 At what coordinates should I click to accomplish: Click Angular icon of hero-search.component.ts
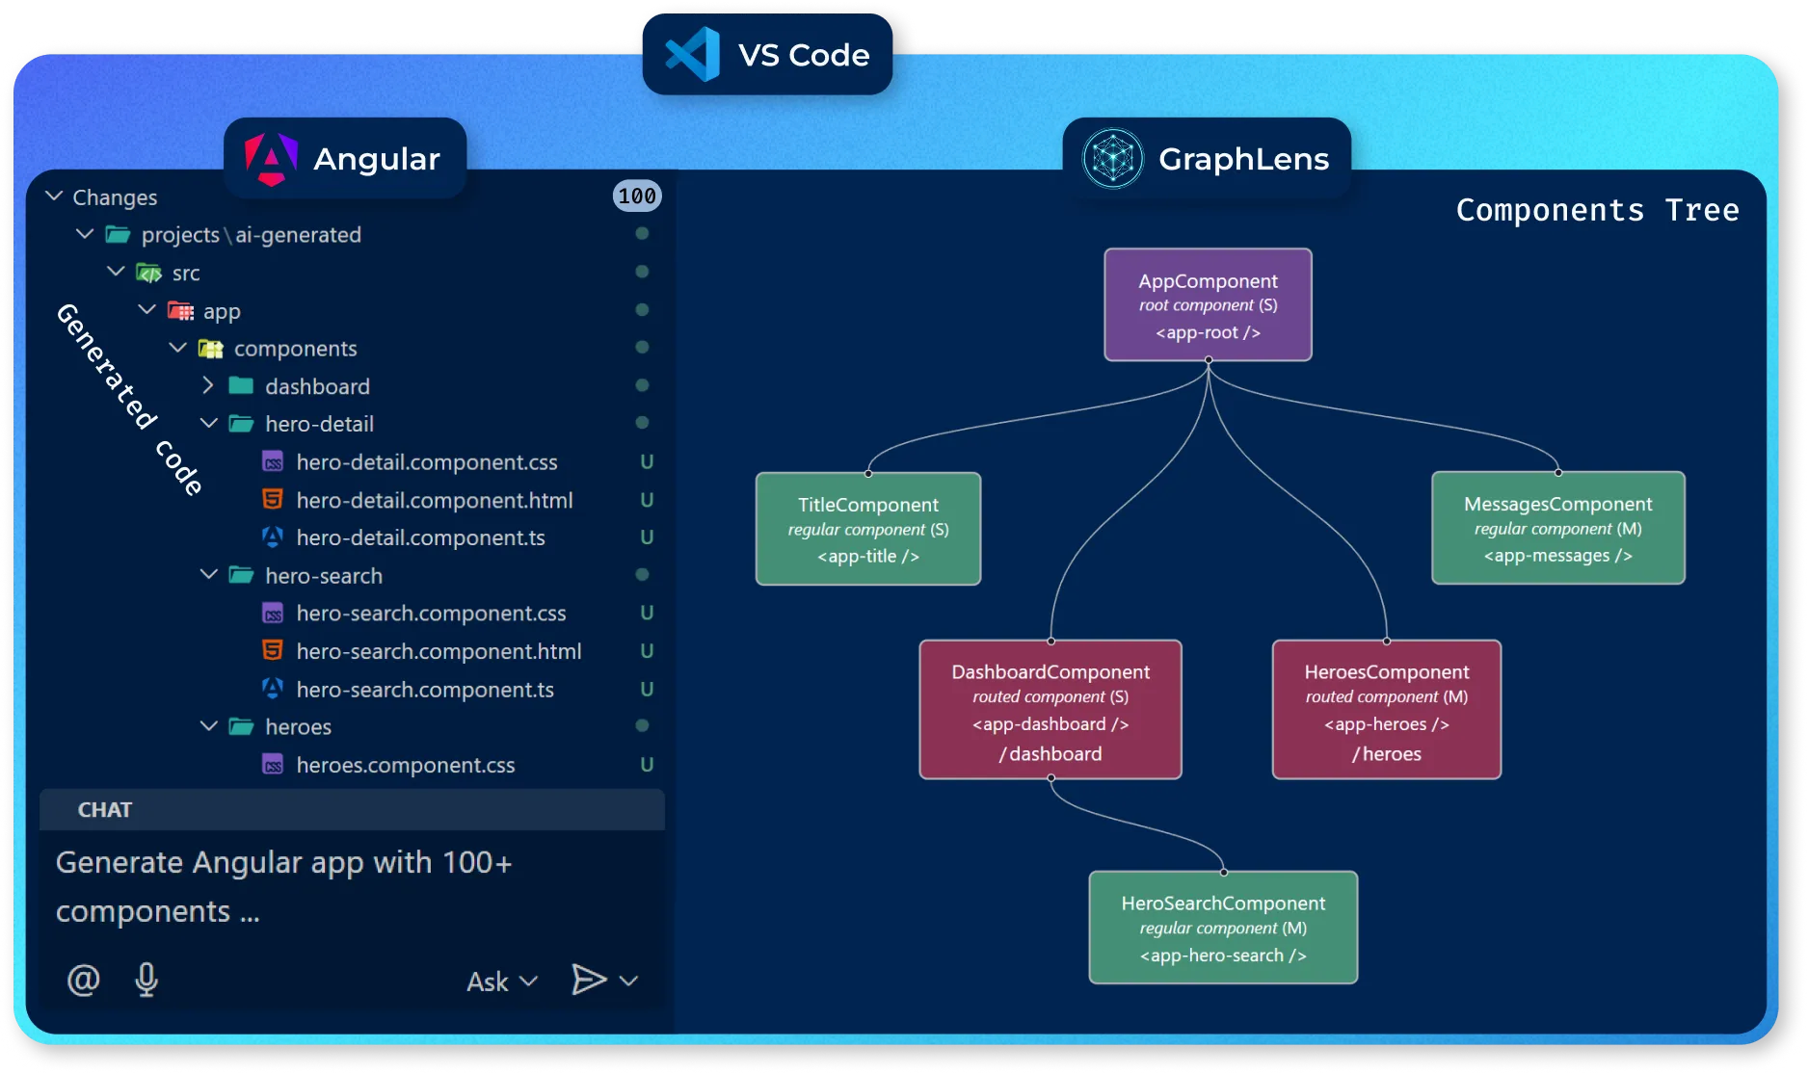tap(273, 689)
